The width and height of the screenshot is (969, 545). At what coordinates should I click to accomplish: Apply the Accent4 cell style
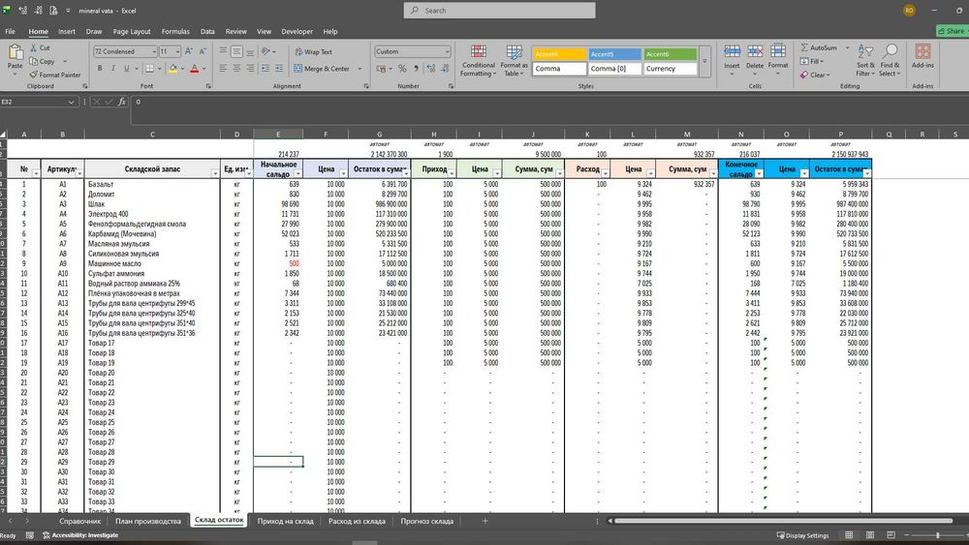click(559, 54)
